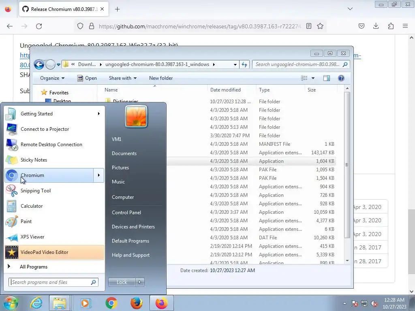Click the user account picture
The width and height of the screenshot is (415, 311).
[136, 116]
